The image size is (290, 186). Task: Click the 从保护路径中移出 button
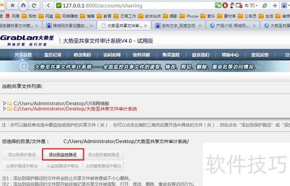pyautogui.click(x=22, y=165)
